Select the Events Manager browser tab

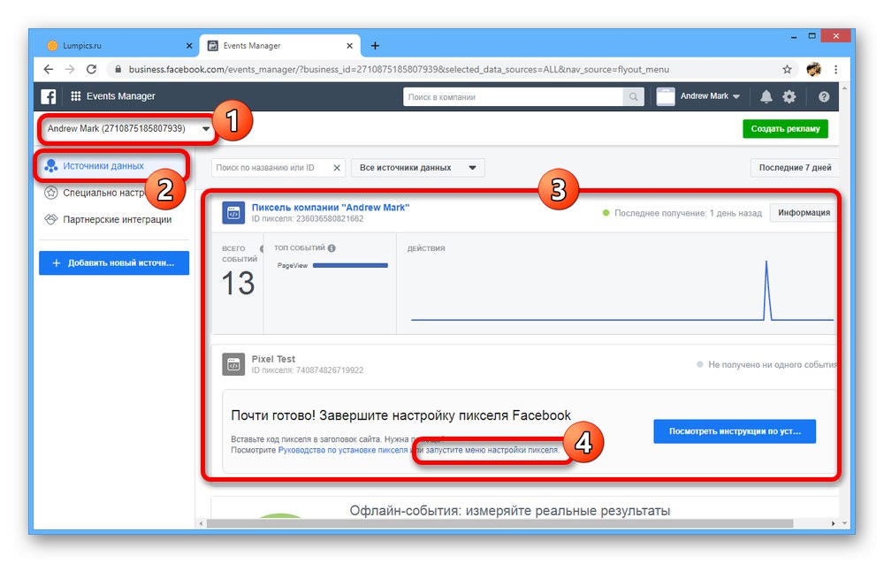point(279,46)
